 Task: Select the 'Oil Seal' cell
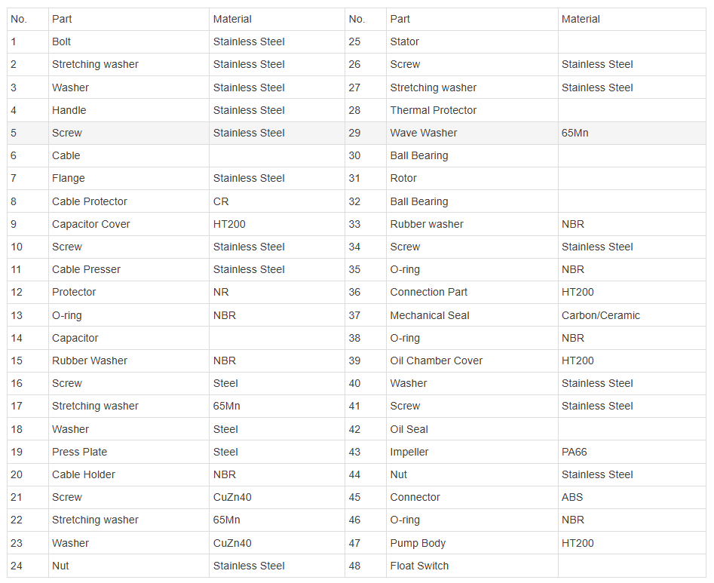tap(472, 429)
